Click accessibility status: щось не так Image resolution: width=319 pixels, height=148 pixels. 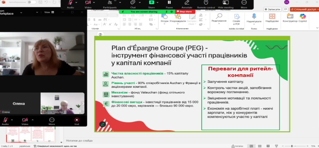[x=55, y=146]
